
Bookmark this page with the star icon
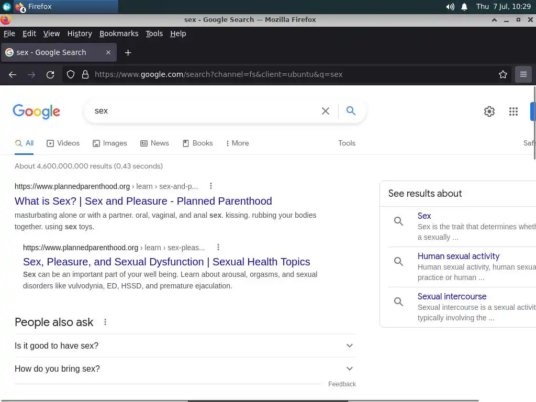[502, 74]
